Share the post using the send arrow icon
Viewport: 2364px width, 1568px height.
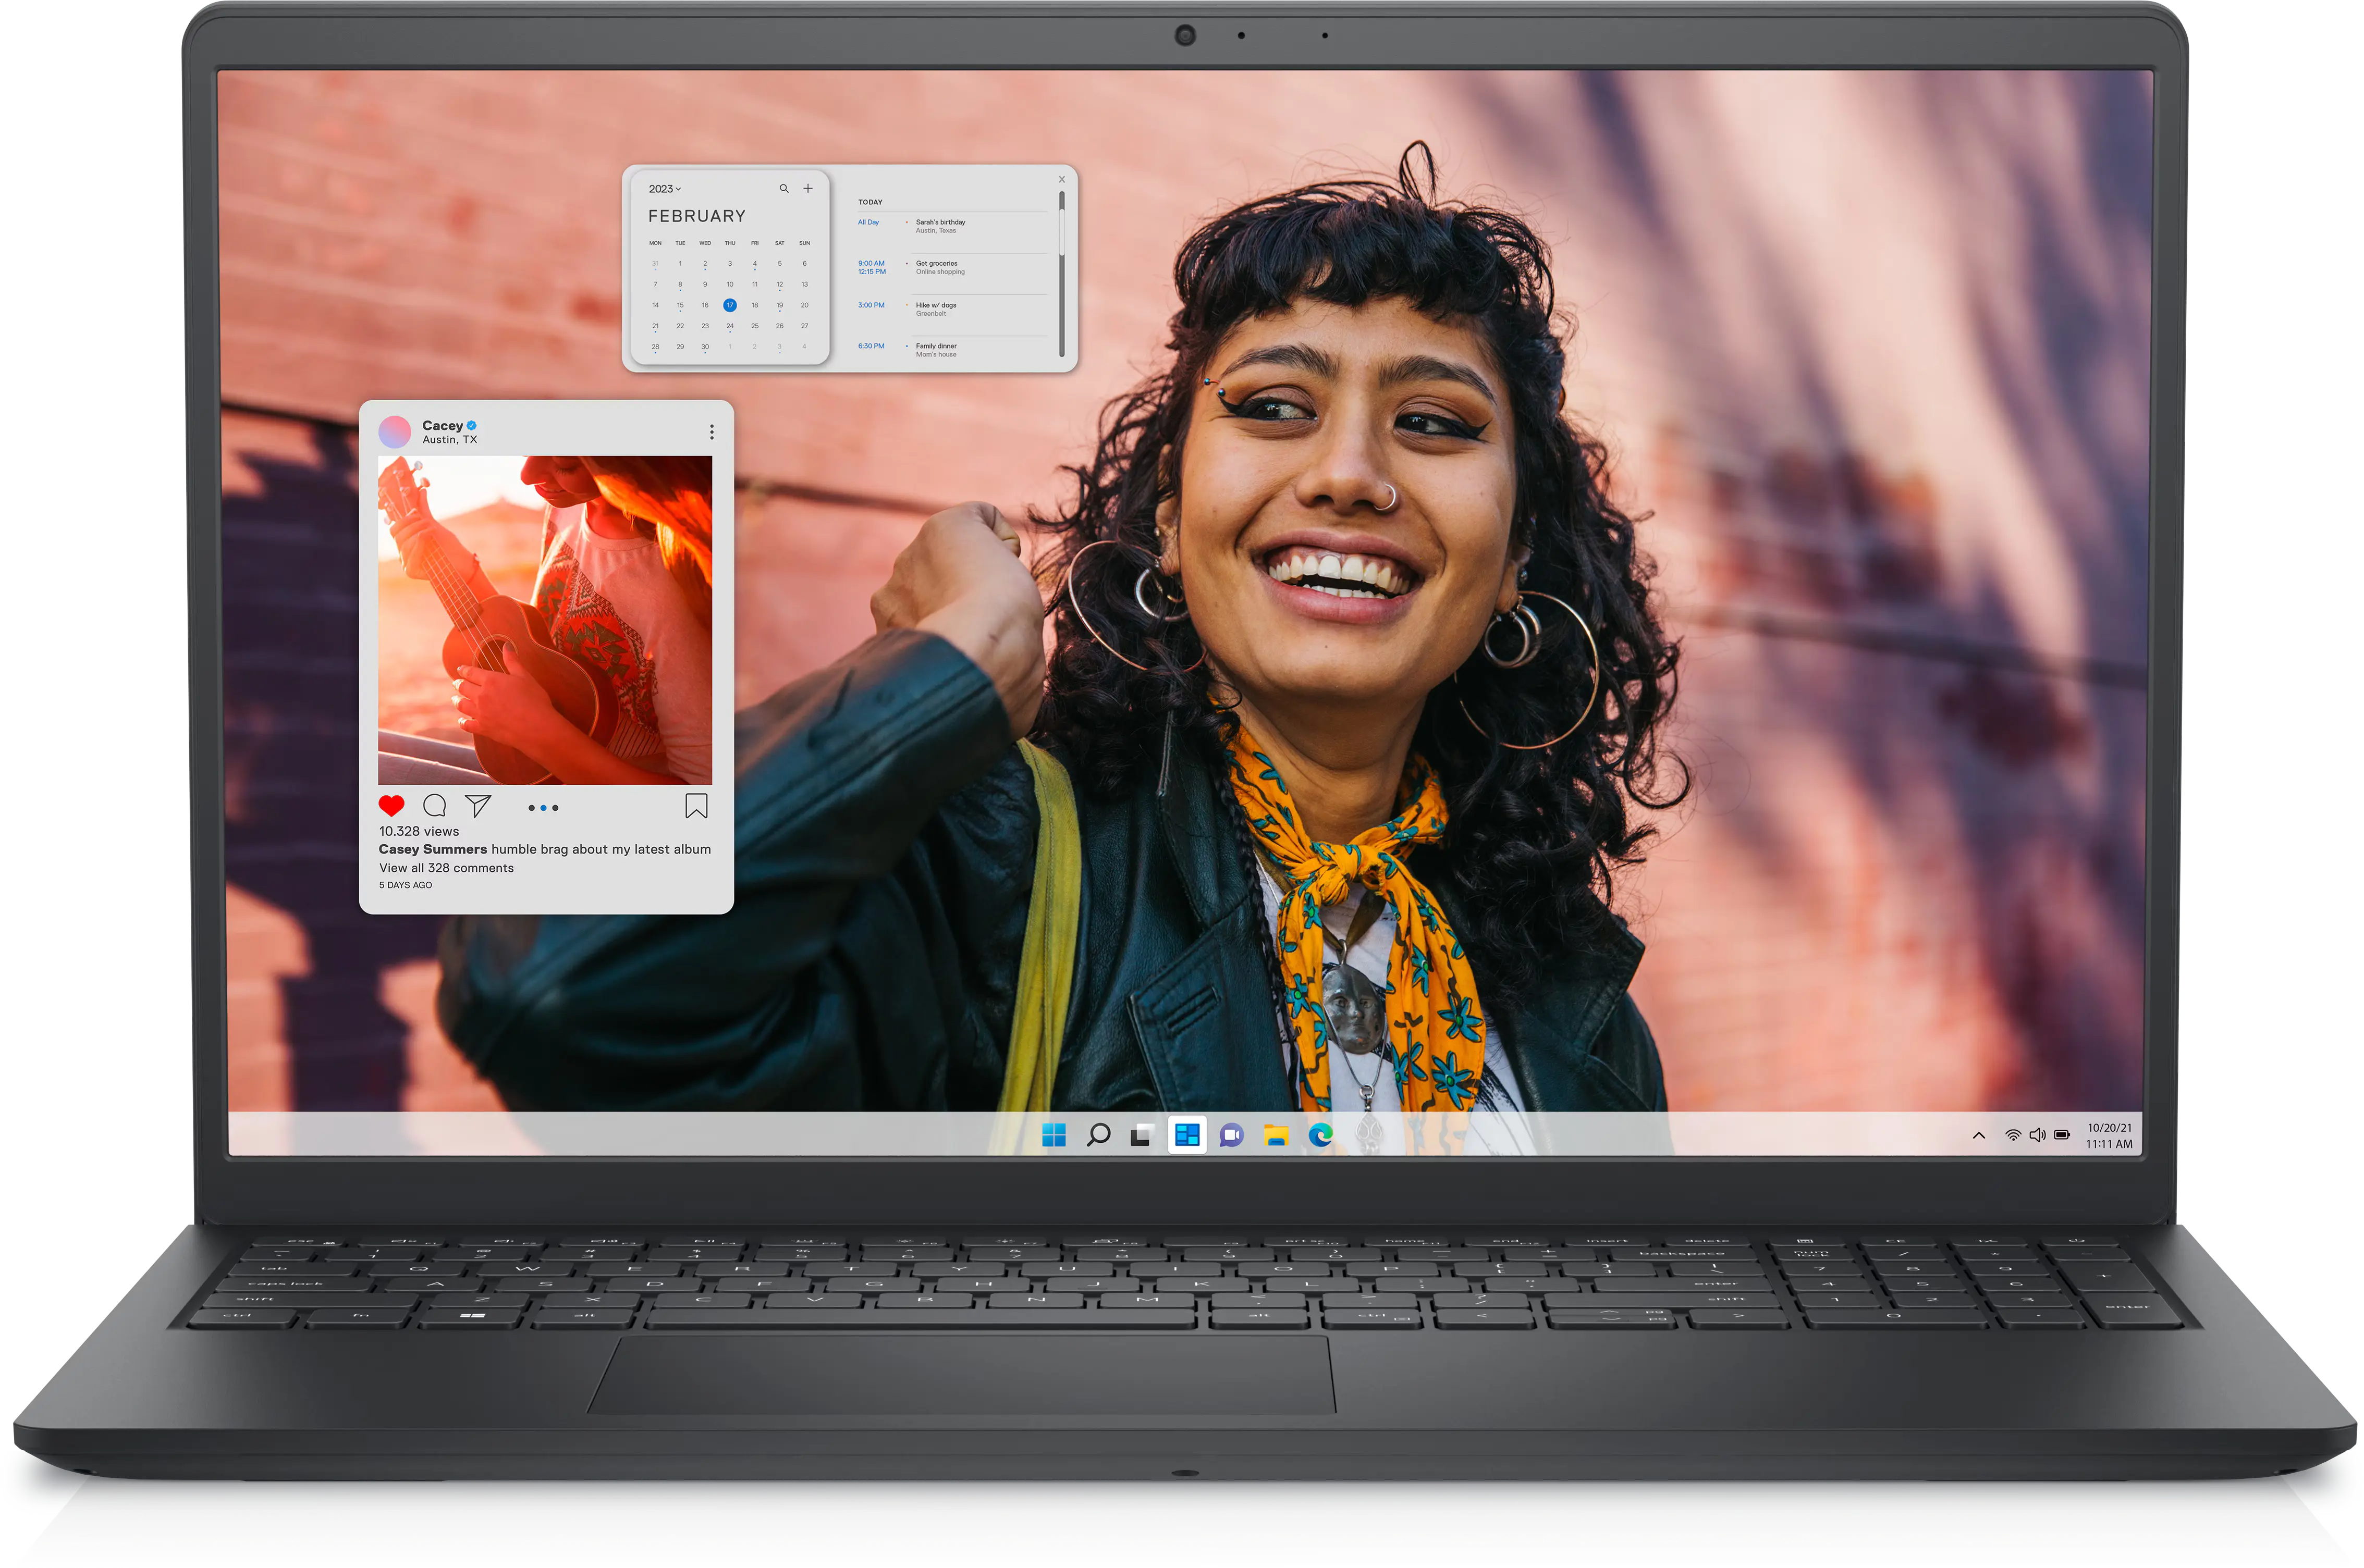tap(478, 805)
